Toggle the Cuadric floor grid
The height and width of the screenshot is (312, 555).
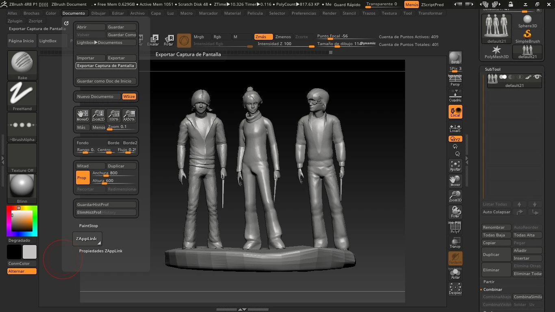click(455, 96)
